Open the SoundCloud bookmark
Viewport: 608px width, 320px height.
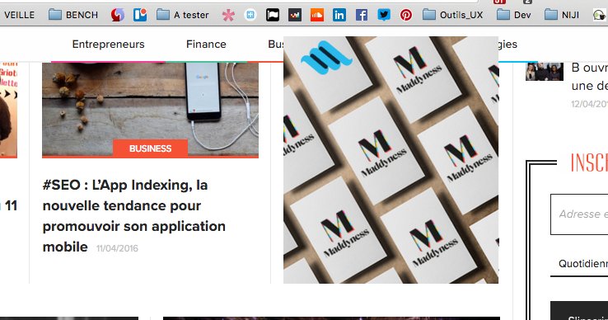(317, 15)
